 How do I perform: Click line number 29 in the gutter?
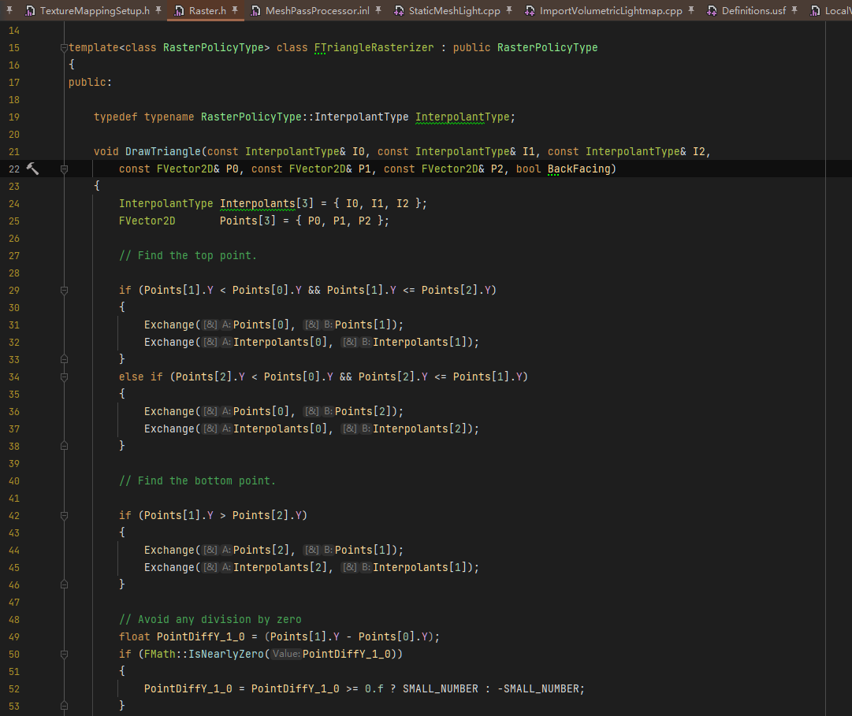[x=14, y=291]
